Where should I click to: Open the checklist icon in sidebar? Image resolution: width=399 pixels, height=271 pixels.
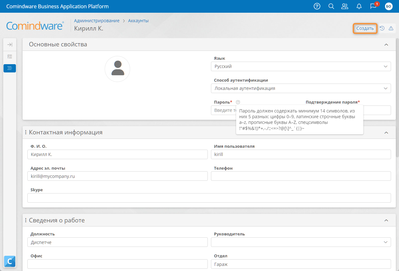[x=10, y=57]
